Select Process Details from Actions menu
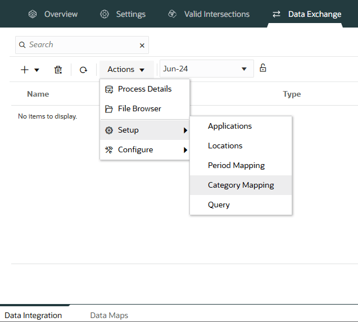Image resolution: width=358 pixels, height=322 pixels. [x=144, y=89]
